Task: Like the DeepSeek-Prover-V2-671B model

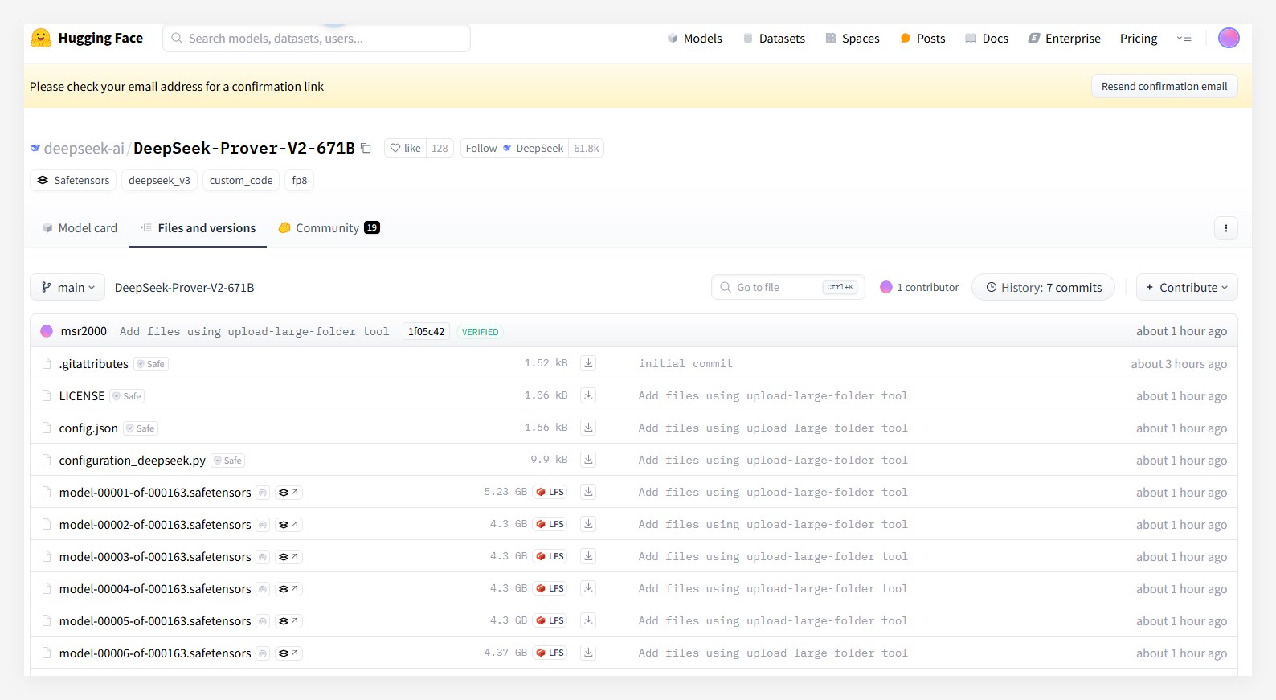Action: [x=406, y=148]
